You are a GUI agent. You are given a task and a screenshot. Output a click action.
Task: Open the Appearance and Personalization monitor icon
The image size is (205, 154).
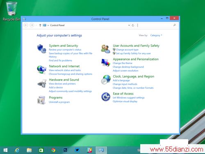click(x=105, y=62)
